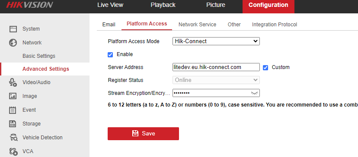Uncheck the Enable checkbox
This screenshot has width=358, height=157.
click(110, 55)
